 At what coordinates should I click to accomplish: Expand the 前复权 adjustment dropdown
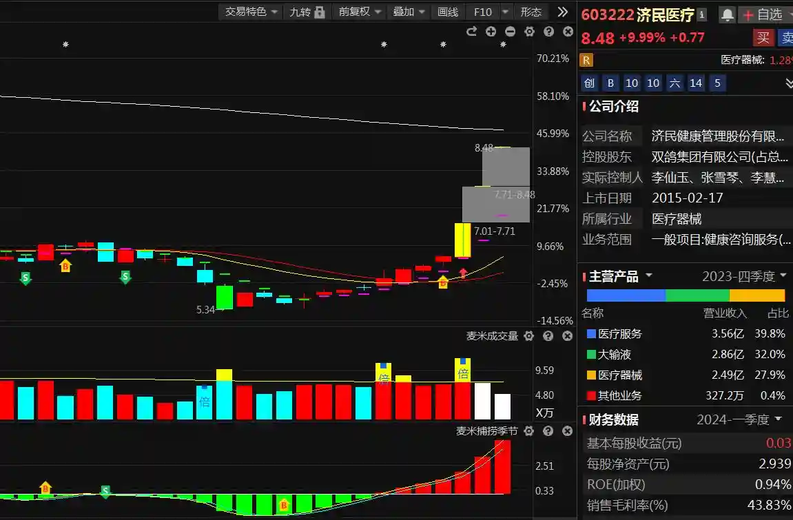point(360,12)
